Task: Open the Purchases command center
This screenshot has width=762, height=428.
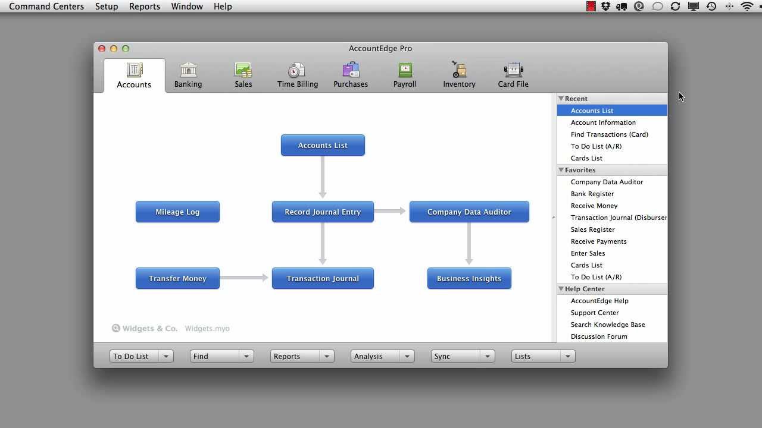Action: point(351,75)
